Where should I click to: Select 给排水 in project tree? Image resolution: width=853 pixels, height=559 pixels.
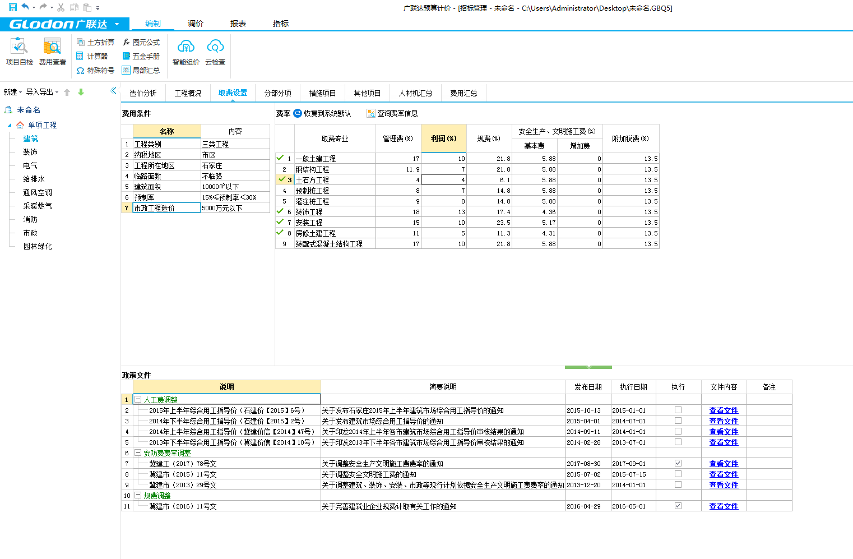click(34, 179)
